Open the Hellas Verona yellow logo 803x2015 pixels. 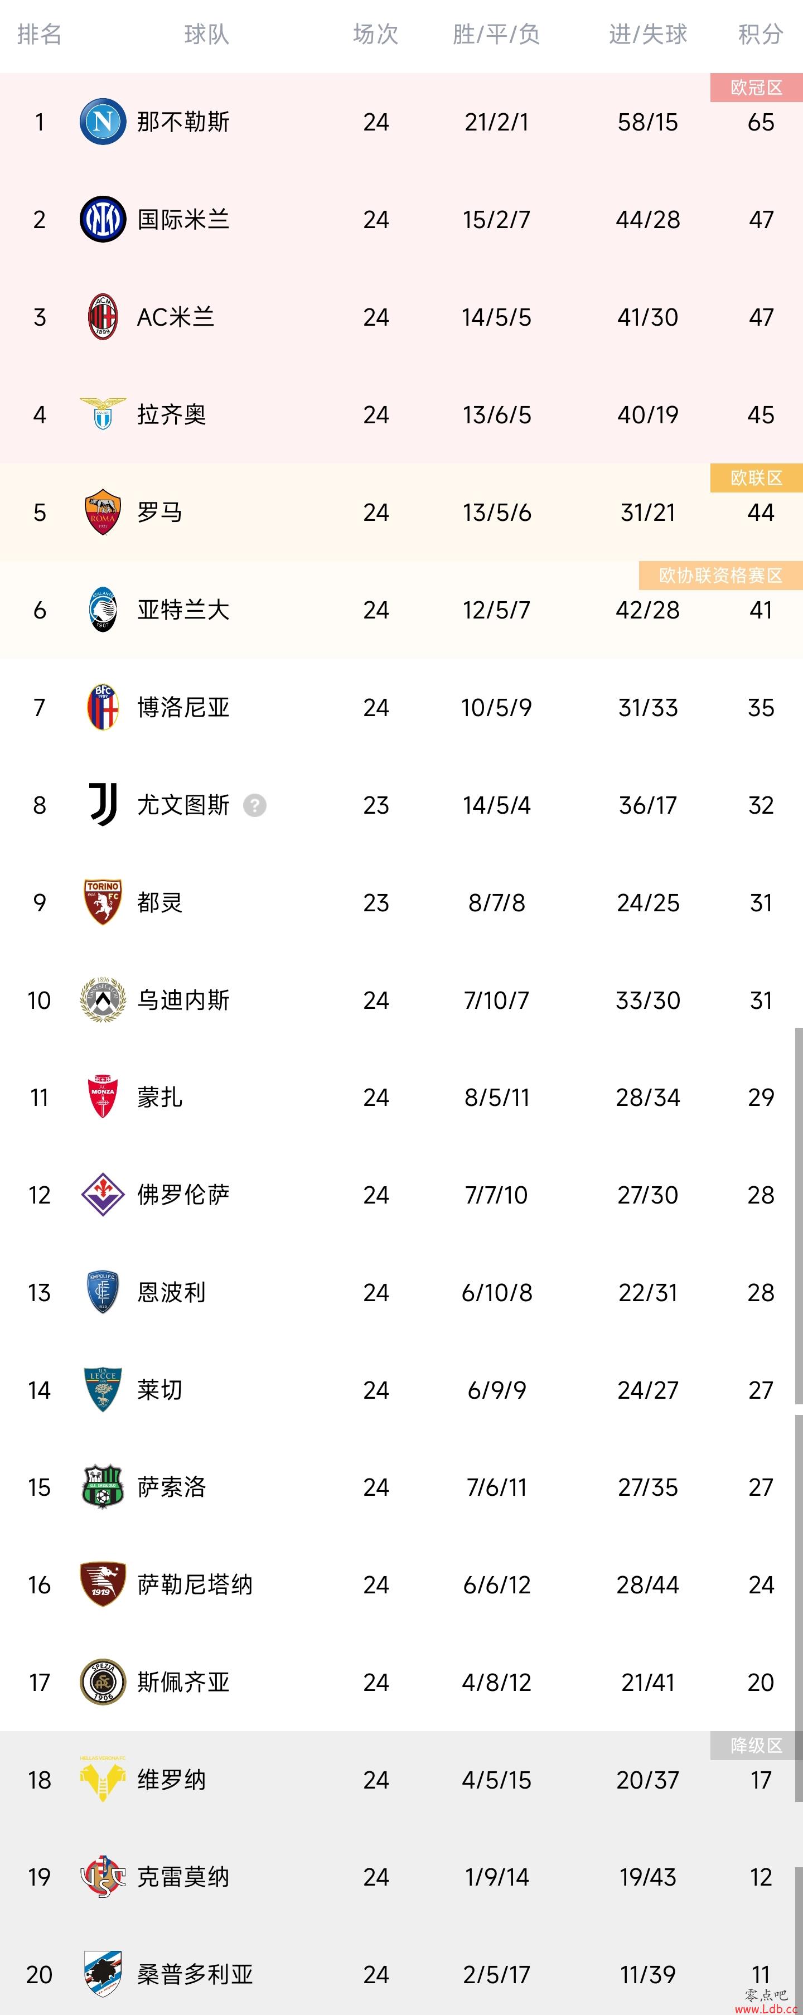[x=103, y=1779]
